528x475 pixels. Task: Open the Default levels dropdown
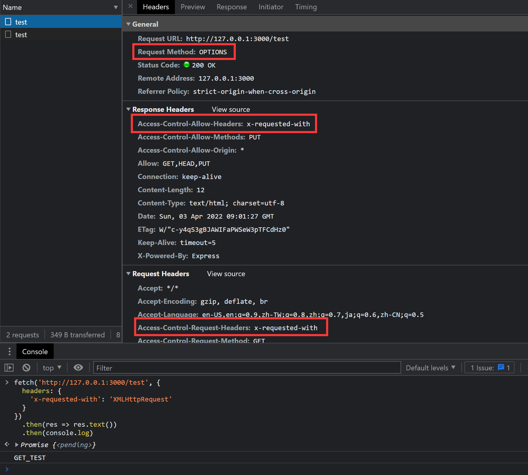click(x=430, y=368)
